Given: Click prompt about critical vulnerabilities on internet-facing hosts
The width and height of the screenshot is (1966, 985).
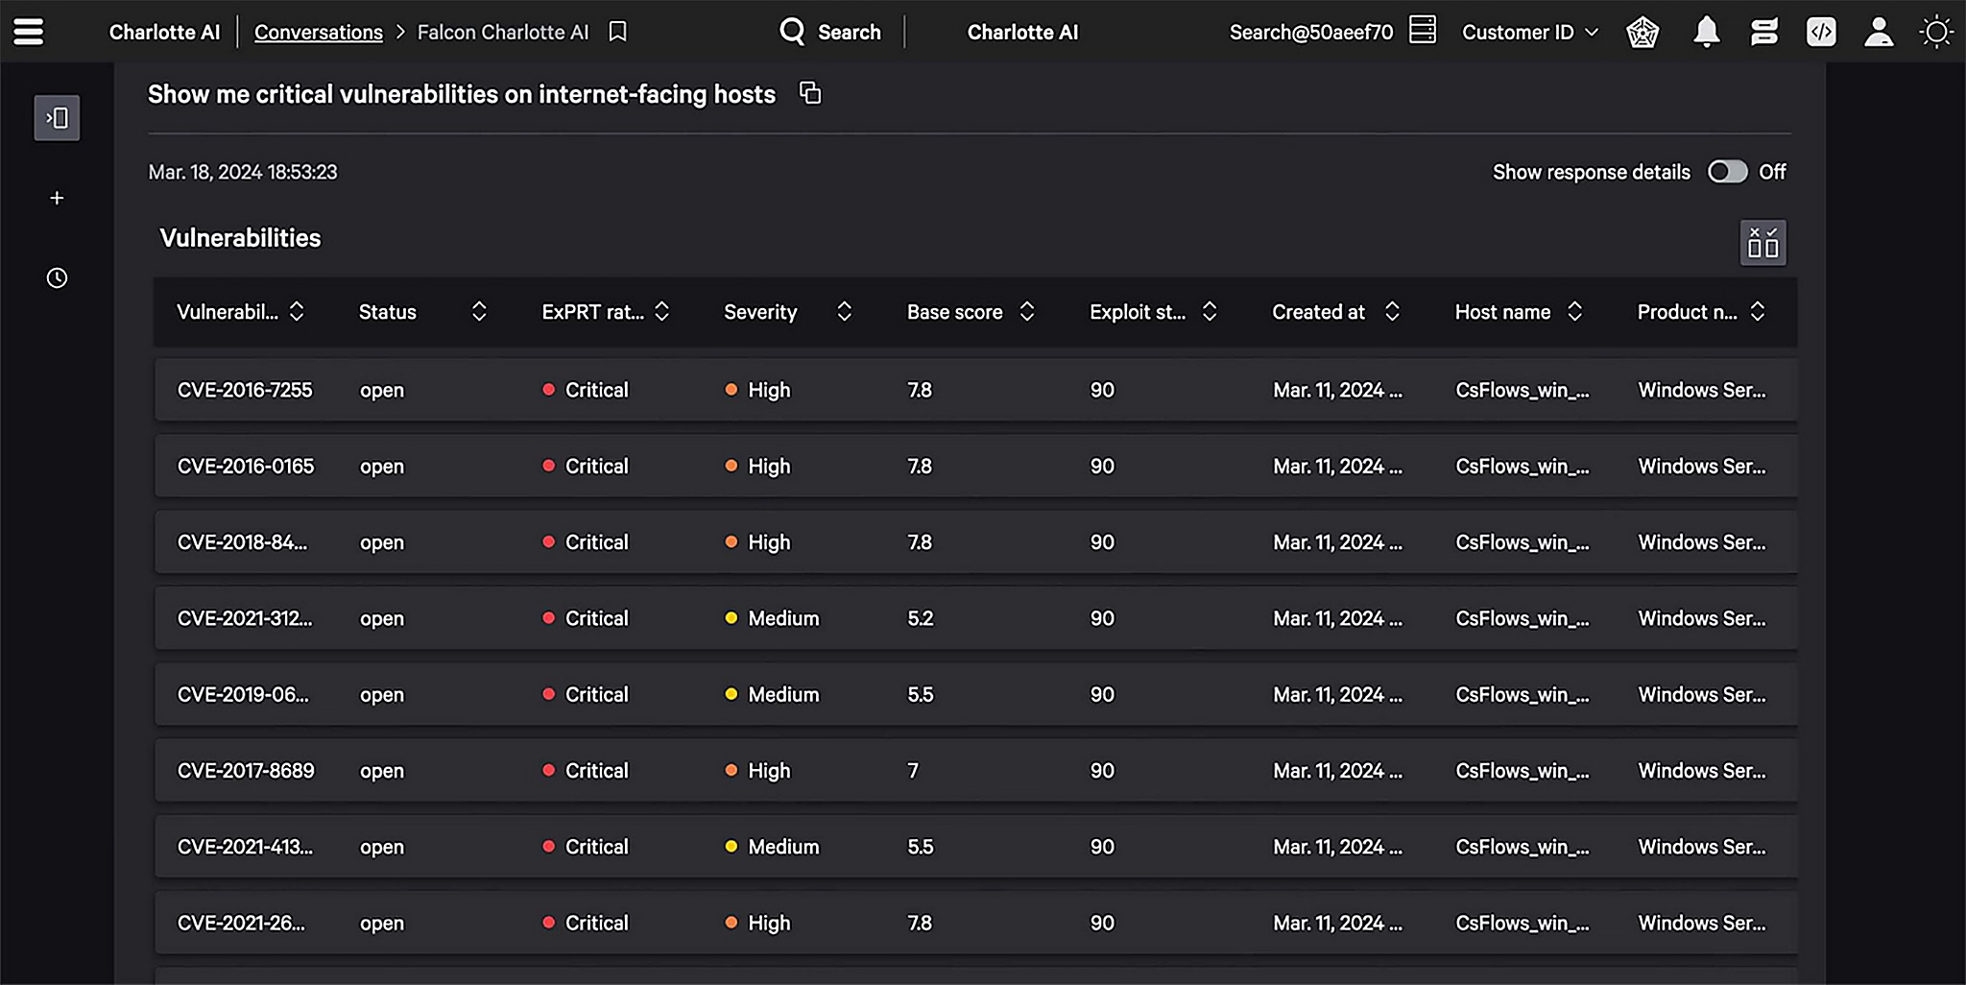Looking at the screenshot, I should click(462, 94).
